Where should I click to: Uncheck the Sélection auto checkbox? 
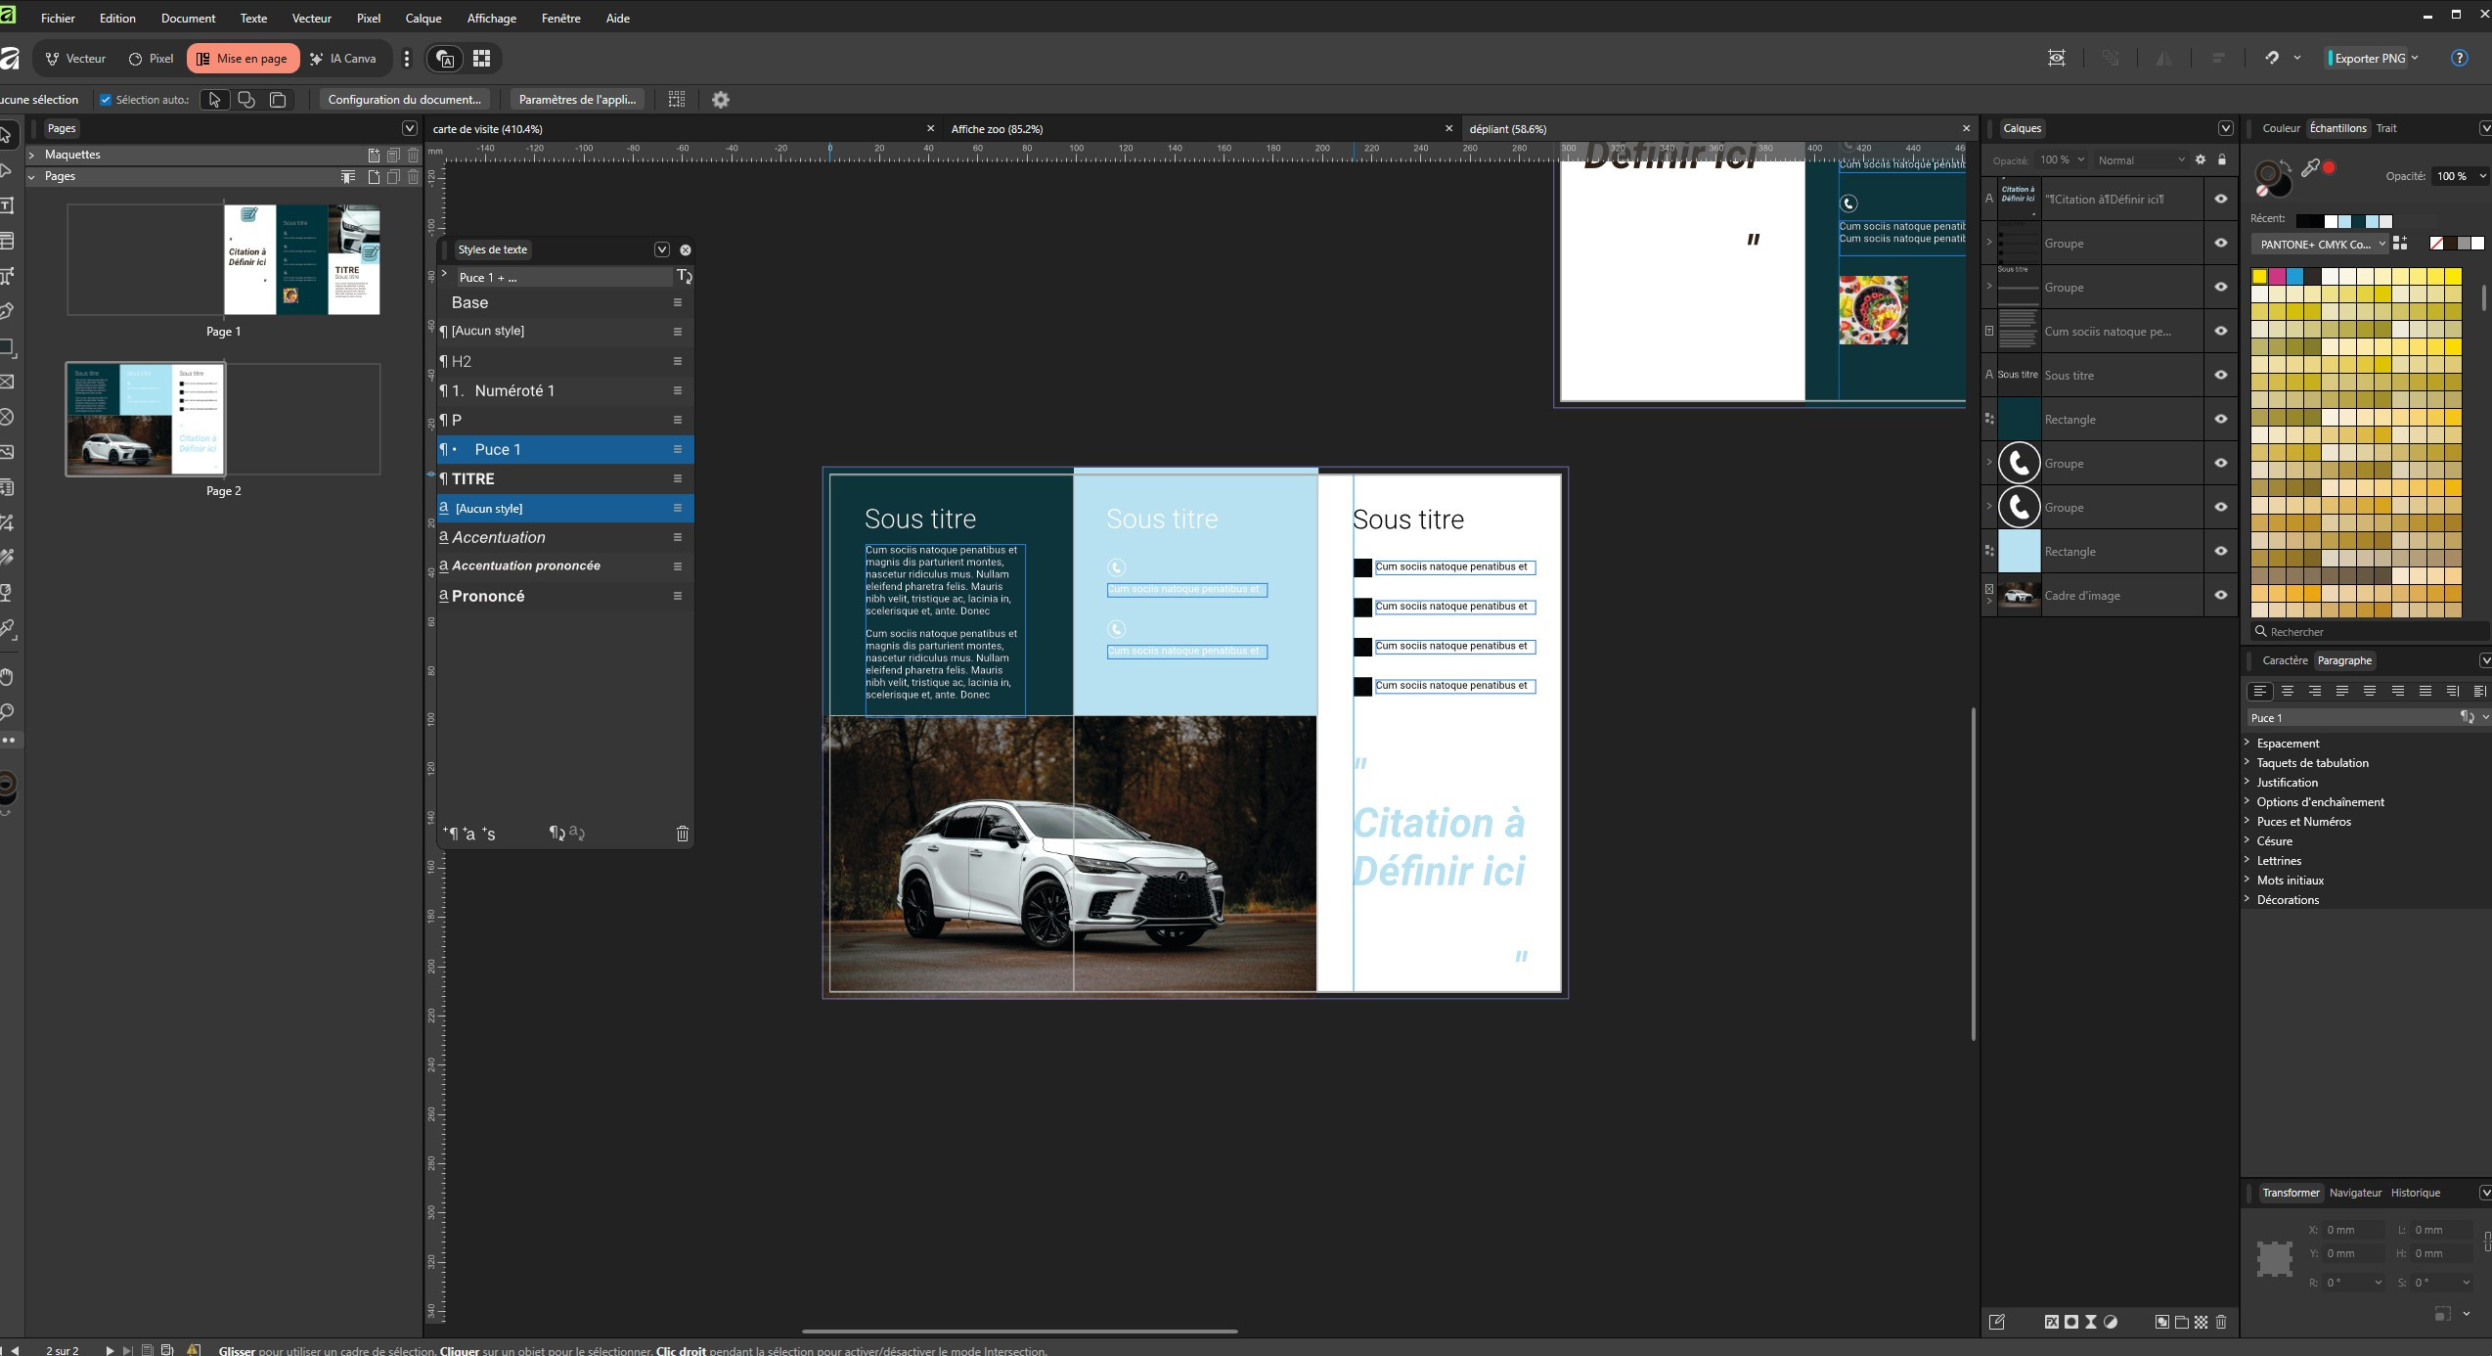(106, 100)
